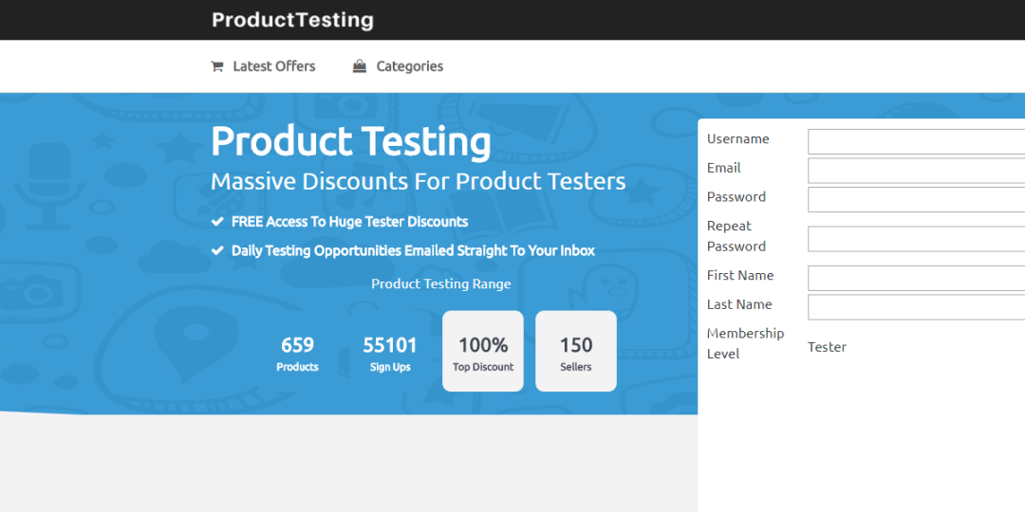Go to ProductTesting home logo
The height and width of the screenshot is (512, 1025).
(292, 20)
